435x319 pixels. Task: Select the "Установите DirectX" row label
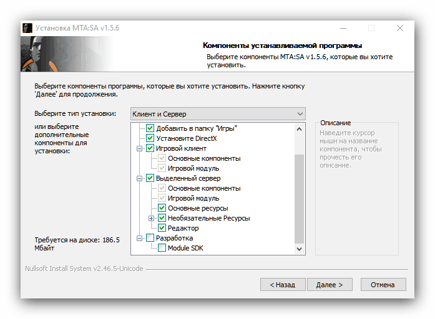(x=187, y=138)
